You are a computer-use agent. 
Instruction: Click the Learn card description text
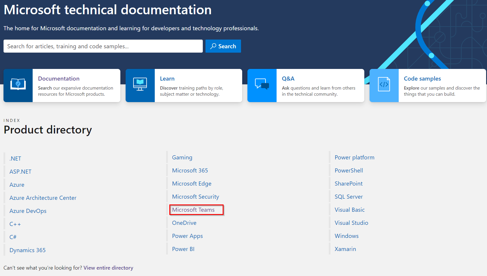tap(191, 91)
